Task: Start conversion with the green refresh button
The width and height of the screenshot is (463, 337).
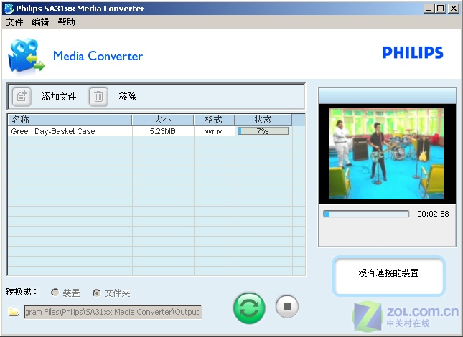Action: click(x=249, y=308)
